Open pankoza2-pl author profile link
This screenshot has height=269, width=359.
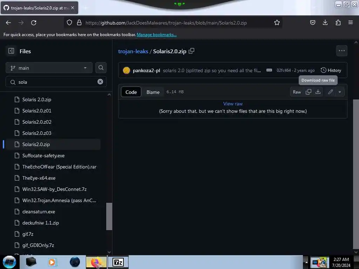click(146, 70)
